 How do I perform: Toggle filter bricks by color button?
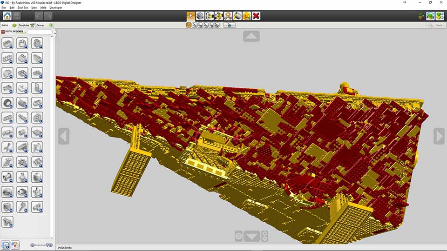[x=15, y=244]
